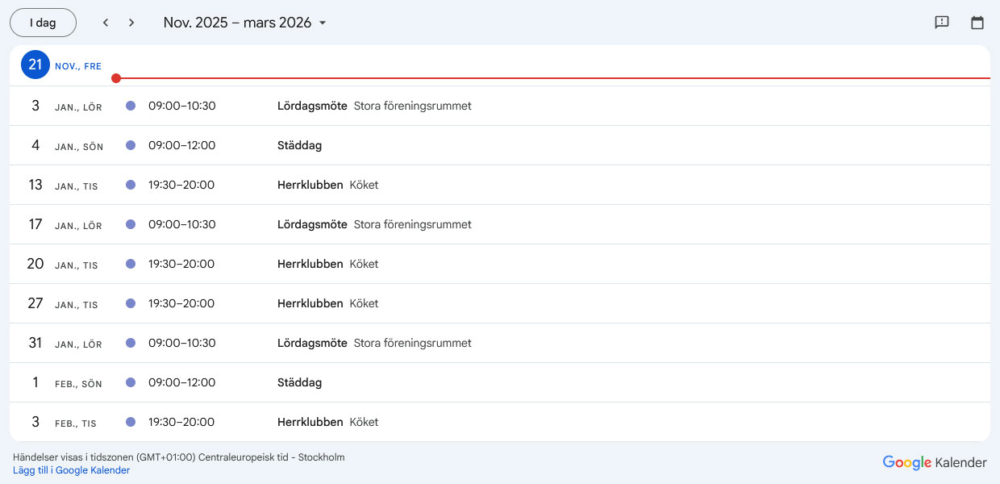Click the event dot on the Jan 31 row
The image size is (1000, 484).
coord(131,343)
